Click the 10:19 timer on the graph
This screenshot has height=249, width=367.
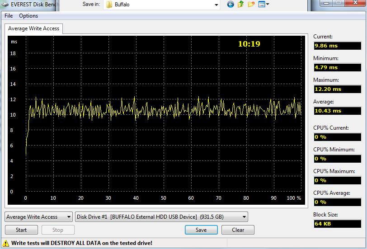(249, 44)
